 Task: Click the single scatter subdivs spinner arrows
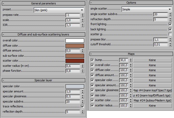170,14
